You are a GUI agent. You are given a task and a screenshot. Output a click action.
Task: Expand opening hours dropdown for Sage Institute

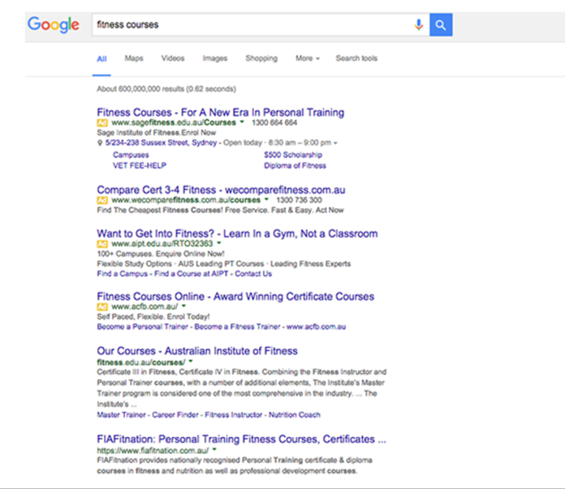click(335, 144)
